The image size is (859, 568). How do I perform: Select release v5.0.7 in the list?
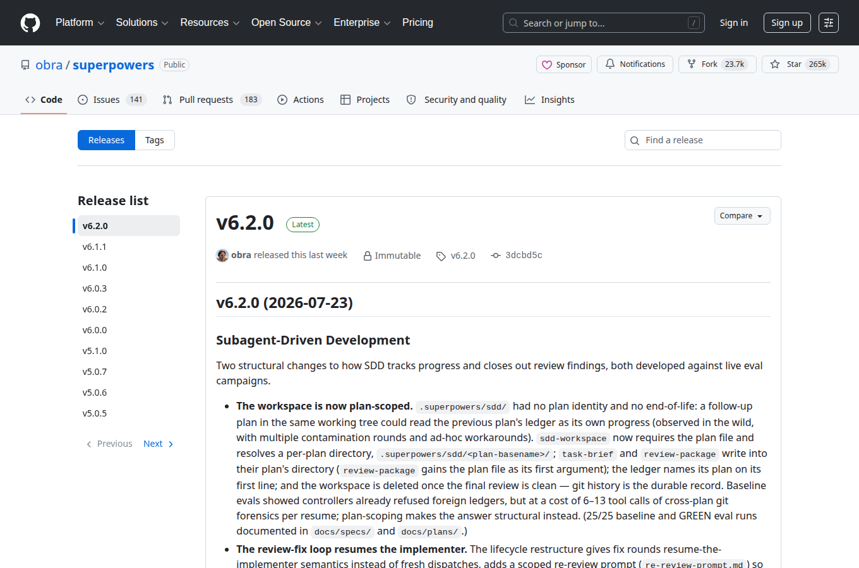pos(129,372)
